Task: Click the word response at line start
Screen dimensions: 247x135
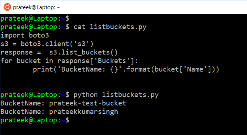Action: 17,53
